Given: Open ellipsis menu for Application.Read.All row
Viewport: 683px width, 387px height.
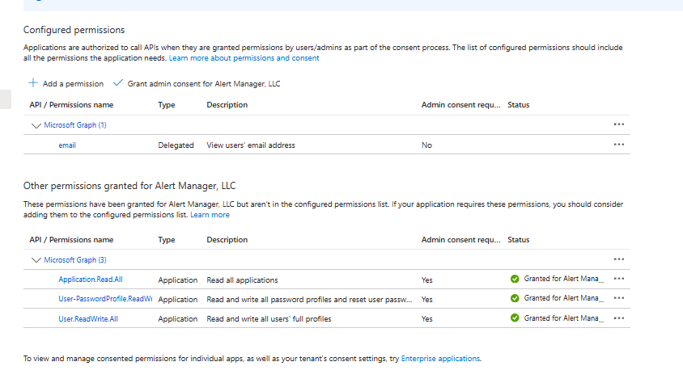Looking at the screenshot, I should [x=619, y=279].
